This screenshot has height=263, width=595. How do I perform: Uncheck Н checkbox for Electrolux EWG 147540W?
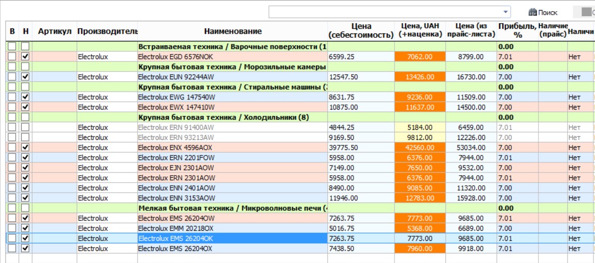[25, 97]
